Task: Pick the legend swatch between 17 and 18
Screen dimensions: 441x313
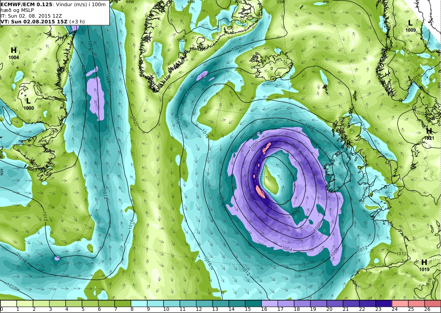Action: tap(286, 303)
